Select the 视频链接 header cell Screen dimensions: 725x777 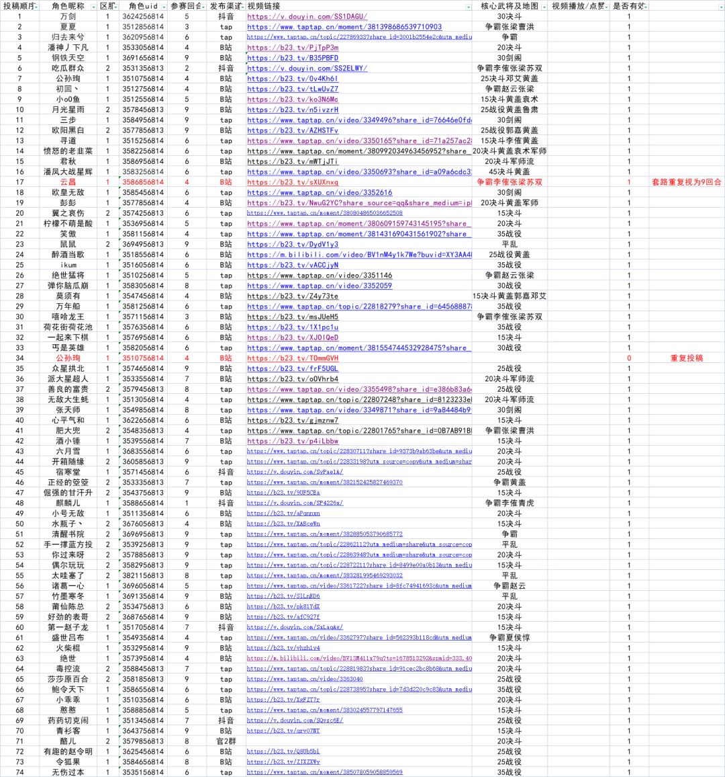pos(358,6)
